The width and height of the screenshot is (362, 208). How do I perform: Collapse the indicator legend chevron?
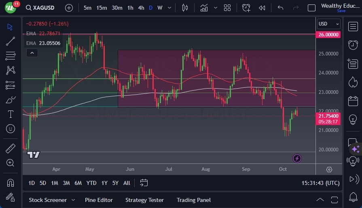pos(32,53)
